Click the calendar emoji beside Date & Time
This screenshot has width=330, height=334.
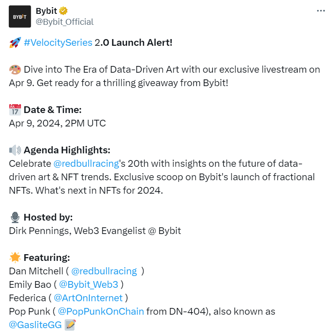point(15,110)
